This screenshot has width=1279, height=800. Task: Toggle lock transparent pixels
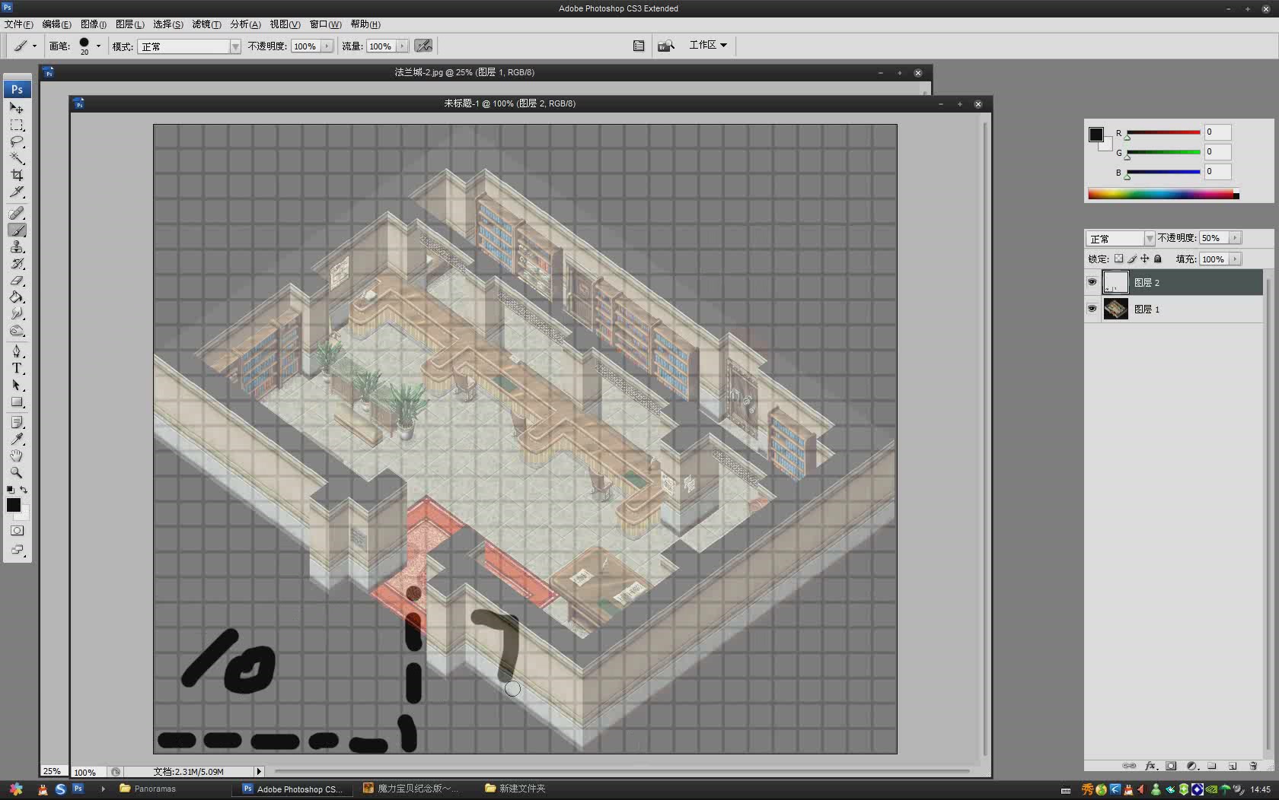(x=1118, y=259)
